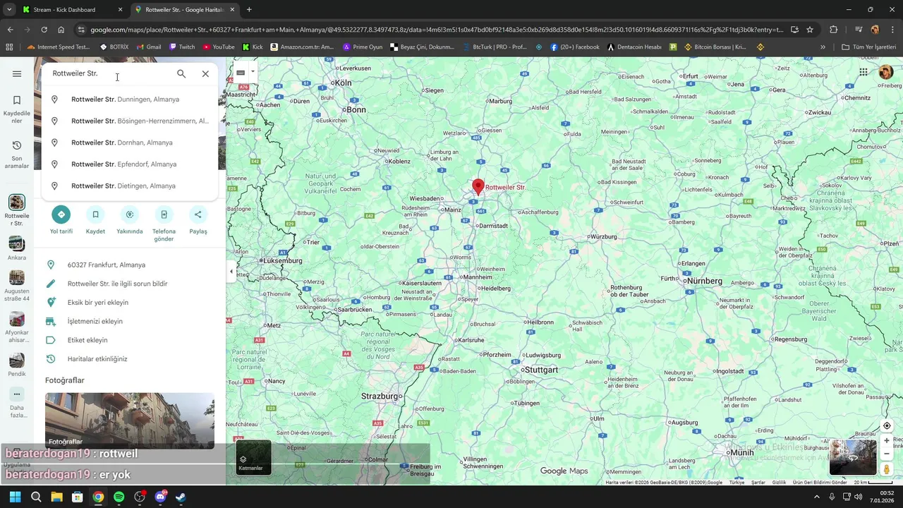
Task: Zoom out the map with minus
Action: click(887, 454)
